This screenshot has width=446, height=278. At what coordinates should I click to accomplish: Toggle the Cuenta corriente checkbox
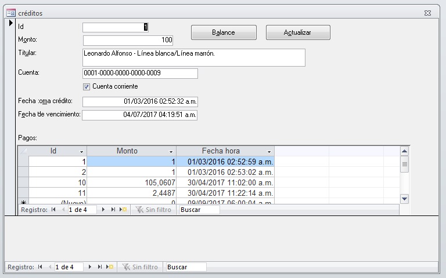pos(87,86)
